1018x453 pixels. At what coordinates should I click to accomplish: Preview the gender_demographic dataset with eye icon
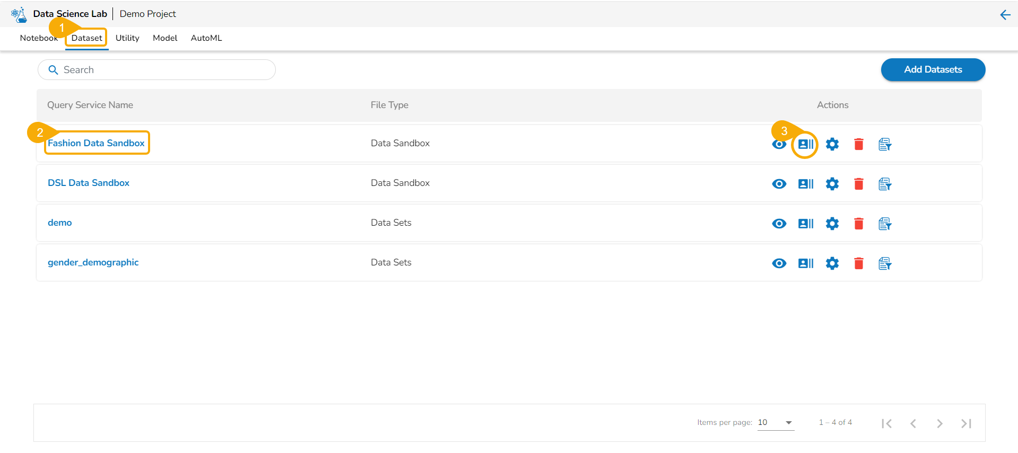(779, 263)
